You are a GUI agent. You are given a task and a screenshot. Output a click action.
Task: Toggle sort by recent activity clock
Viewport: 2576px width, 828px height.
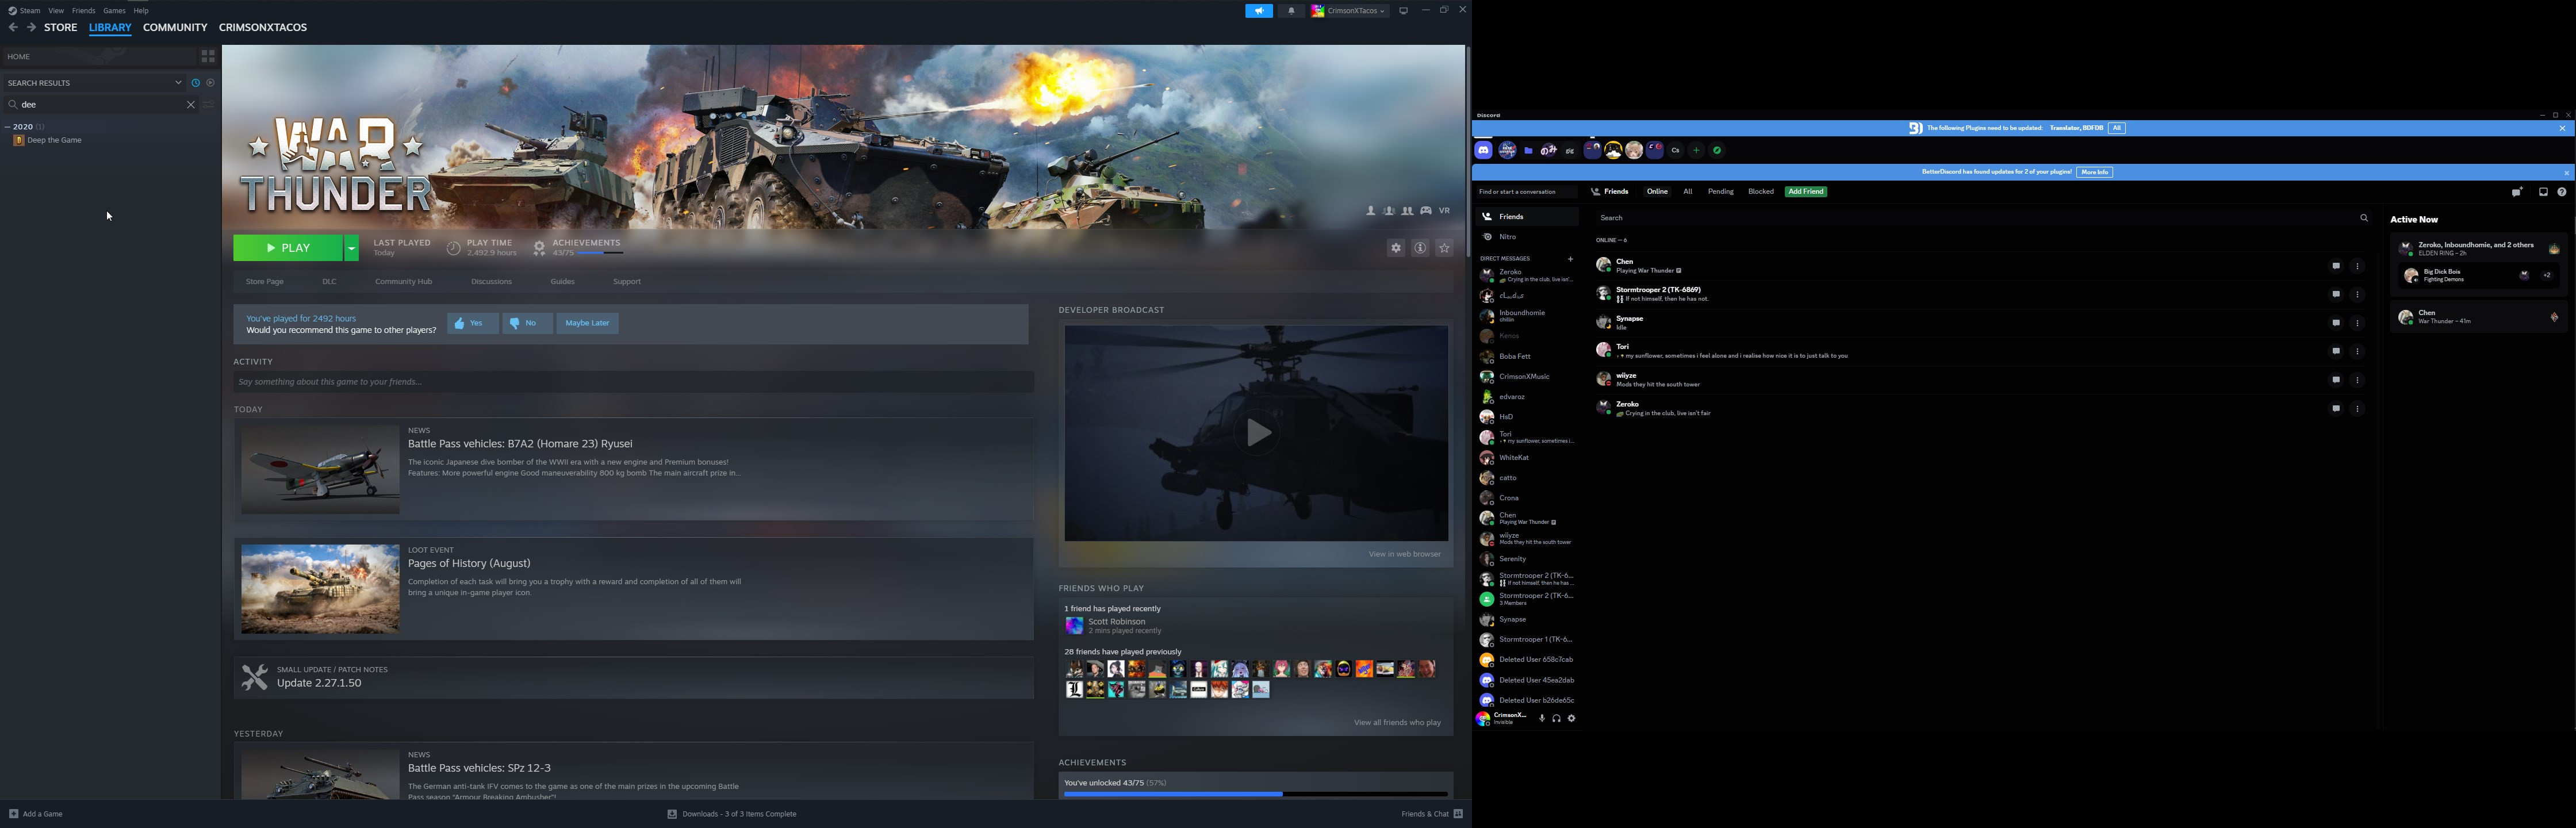(196, 83)
